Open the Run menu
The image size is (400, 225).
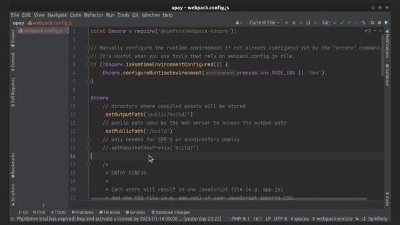(x=110, y=15)
